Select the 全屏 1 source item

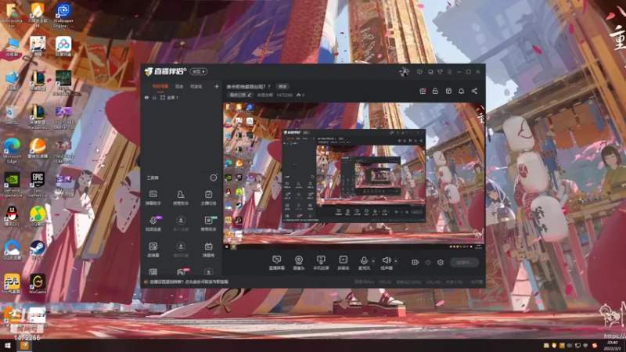(x=182, y=97)
